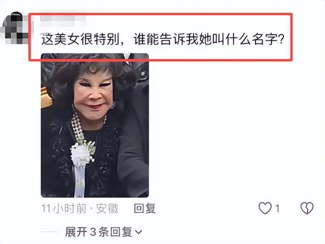Click the white ribbon under the corsage
Image resolution: width=325 pixels, height=244 pixels.
[x=79, y=180]
